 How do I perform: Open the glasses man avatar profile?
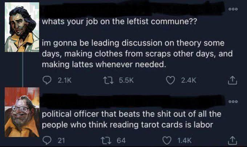[22, 112]
